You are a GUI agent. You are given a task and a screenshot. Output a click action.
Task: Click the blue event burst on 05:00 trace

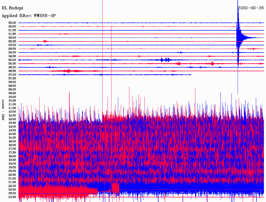pyautogui.click(x=165, y=60)
